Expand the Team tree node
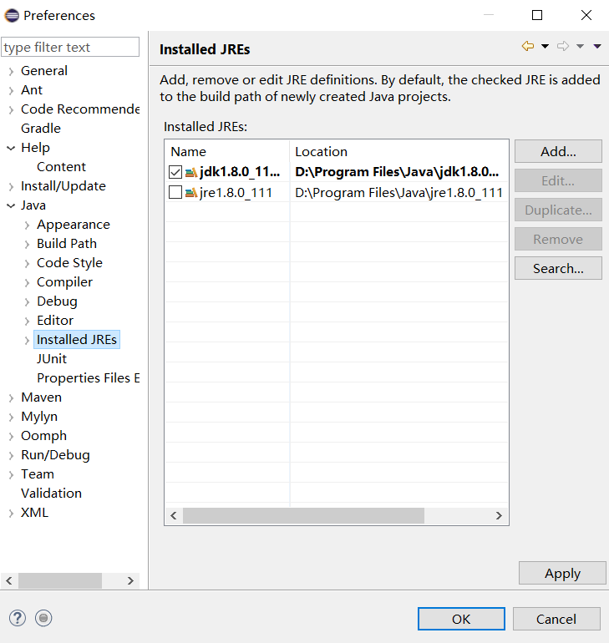The width and height of the screenshot is (609, 643). click(x=11, y=474)
